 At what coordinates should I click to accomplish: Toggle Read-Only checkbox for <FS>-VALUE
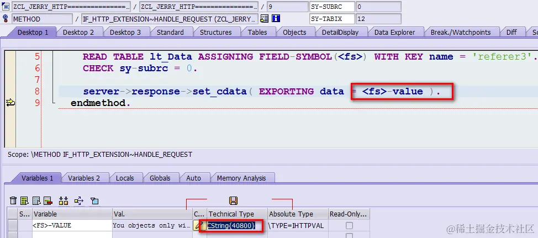click(x=349, y=226)
